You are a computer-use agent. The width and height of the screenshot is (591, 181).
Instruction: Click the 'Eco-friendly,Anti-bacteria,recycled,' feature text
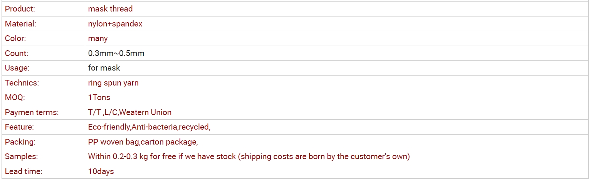(149, 127)
